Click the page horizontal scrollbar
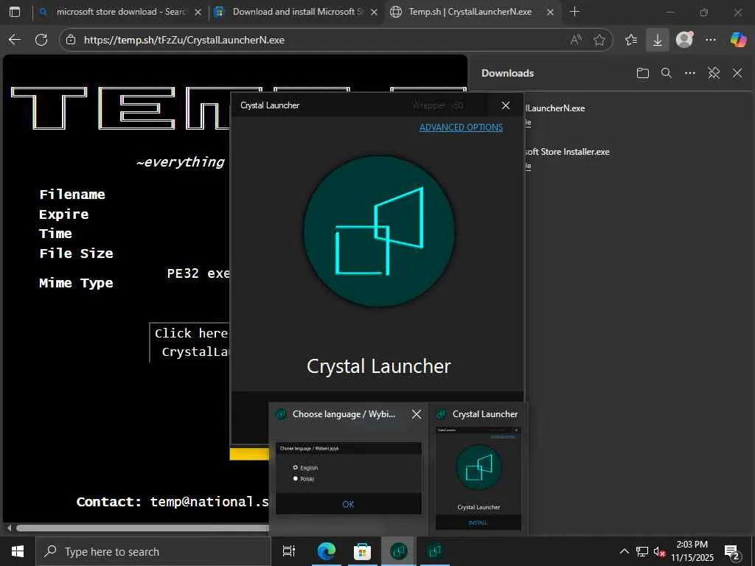Image resolution: width=755 pixels, height=566 pixels. 142,528
